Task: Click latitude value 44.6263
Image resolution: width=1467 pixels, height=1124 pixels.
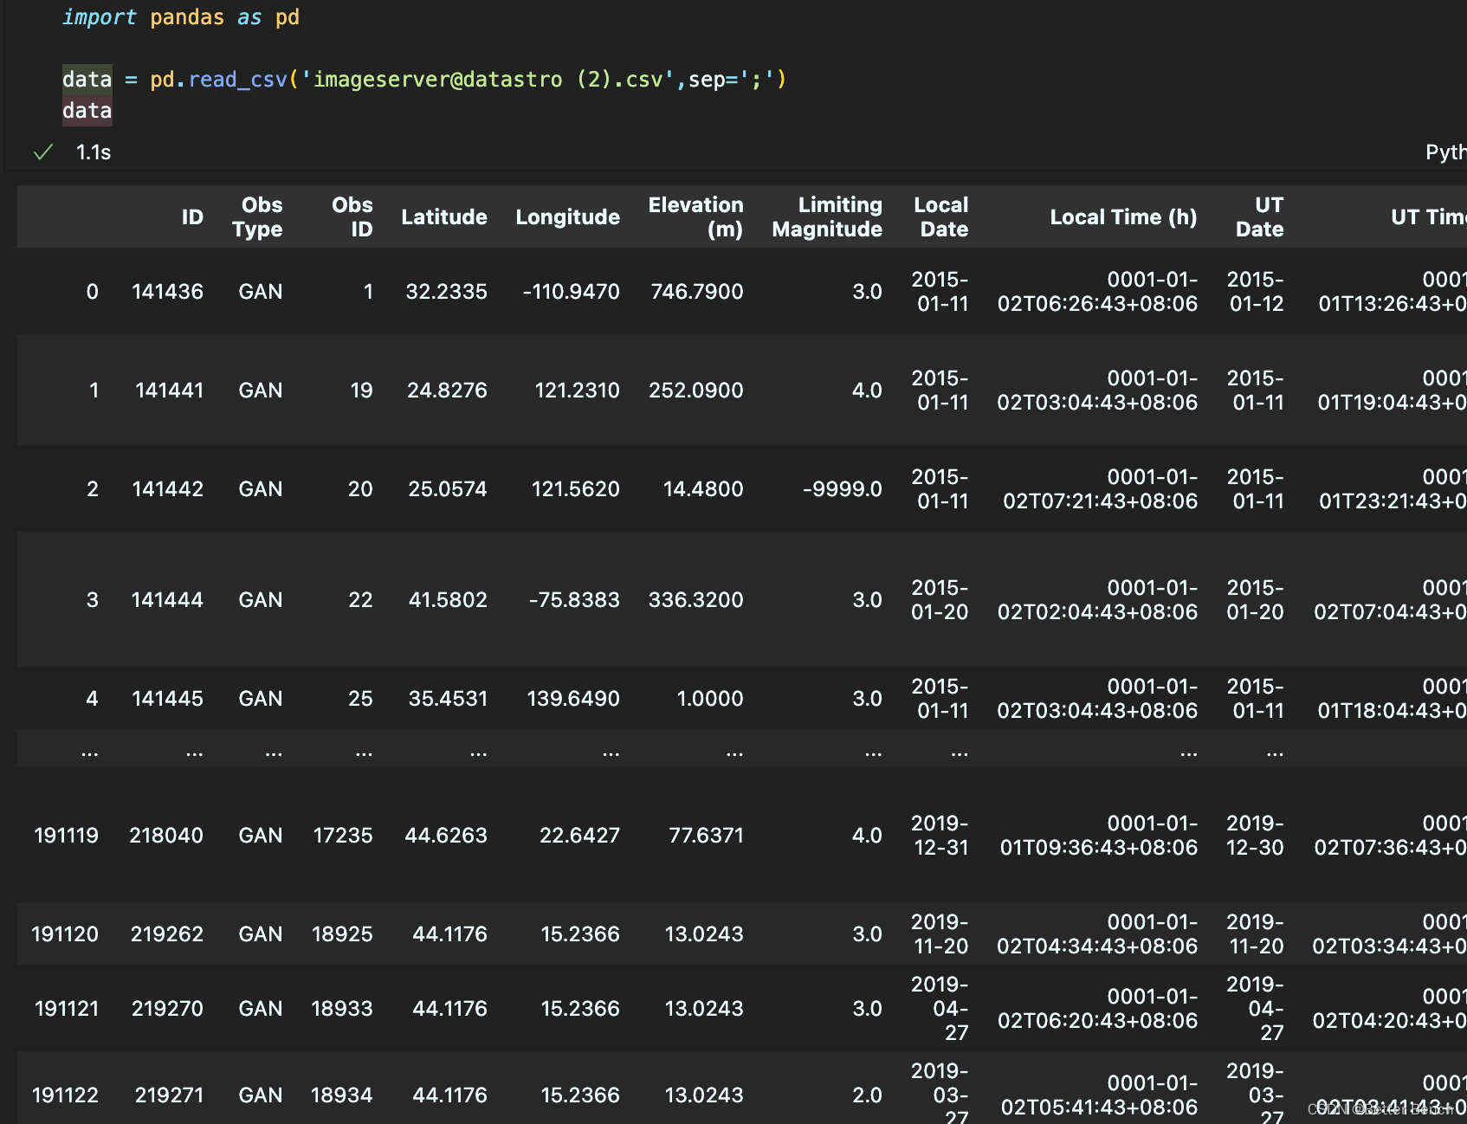Action: click(x=446, y=836)
